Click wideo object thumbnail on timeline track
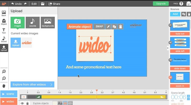This screenshot has width=191, height=105. point(24,97)
